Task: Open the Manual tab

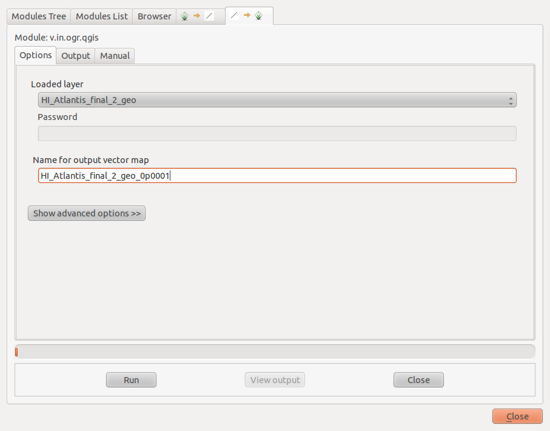Action: 115,56
